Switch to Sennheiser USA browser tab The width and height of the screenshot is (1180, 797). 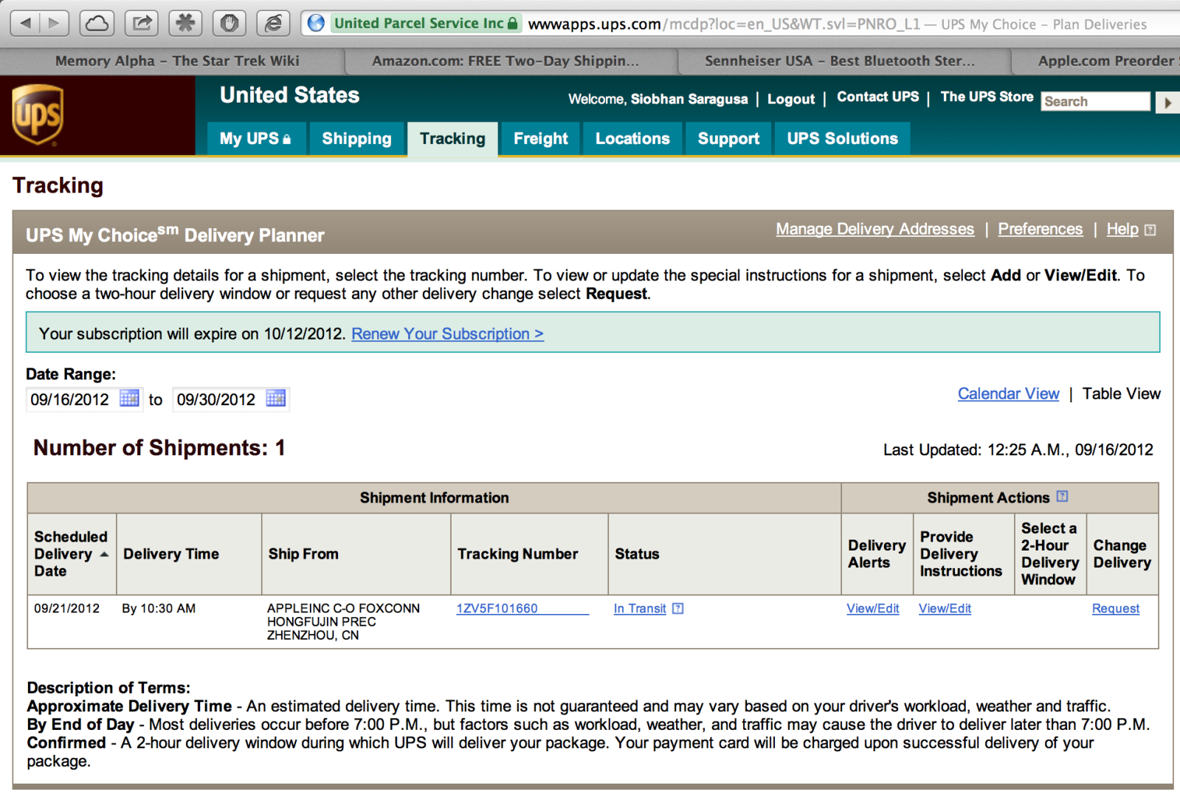pyautogui.click(x=840, y=61)
